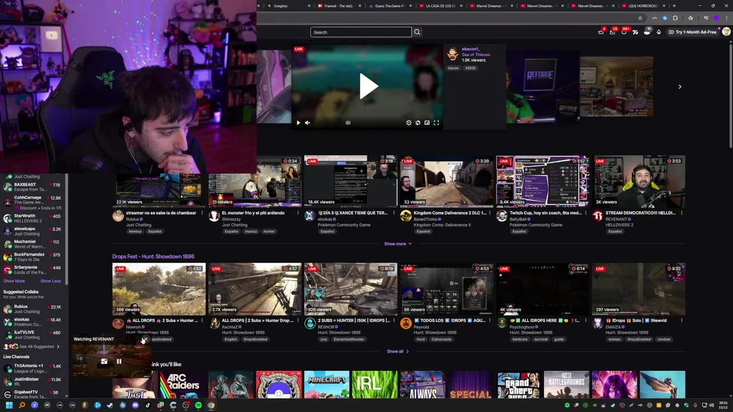The width and height of the screenshot is (733, 412).
Task: Open notifications inbox with 28 badge
Action: 612,32
